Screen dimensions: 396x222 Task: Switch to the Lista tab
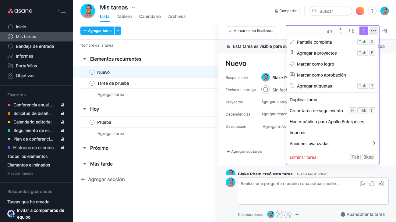(x=105, y=16)
